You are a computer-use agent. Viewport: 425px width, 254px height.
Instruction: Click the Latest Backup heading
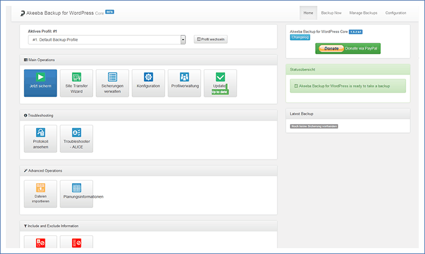[302, 113]
